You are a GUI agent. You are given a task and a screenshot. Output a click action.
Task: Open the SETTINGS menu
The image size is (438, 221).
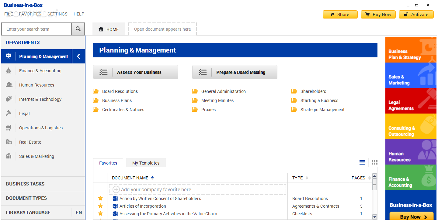pyautogui.click(x=57, y=14)
